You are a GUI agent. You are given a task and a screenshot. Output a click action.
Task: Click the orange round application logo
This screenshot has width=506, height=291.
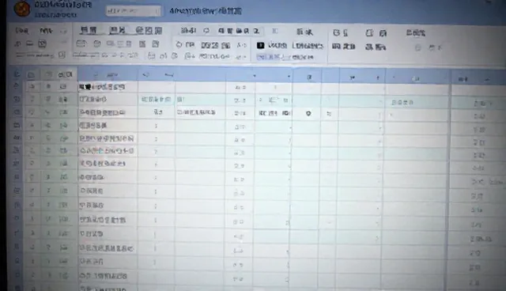[22, 9]
